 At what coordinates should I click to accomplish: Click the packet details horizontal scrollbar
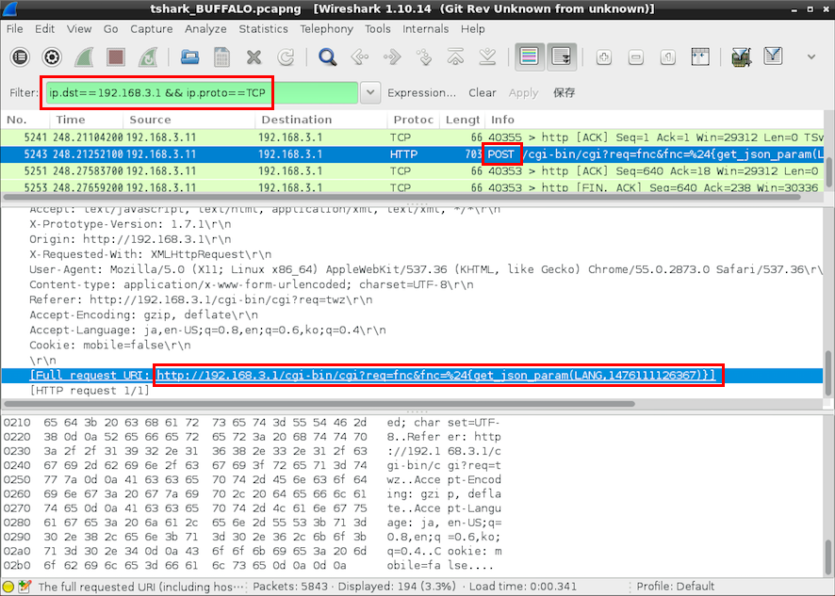pos(319,404)
